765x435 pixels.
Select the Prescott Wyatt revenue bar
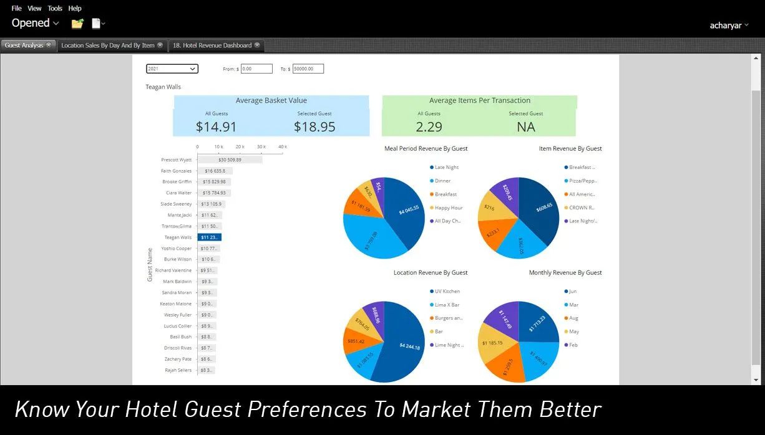pyautogui.click(x=230, y=160)
